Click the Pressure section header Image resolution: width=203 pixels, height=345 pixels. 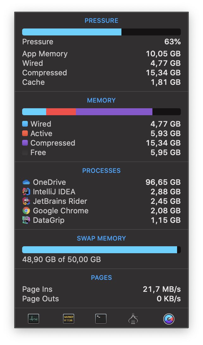coord(101,21)
